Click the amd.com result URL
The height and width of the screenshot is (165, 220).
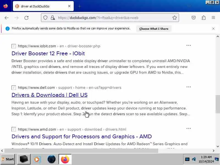(72, 129)
